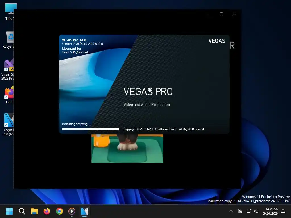Open clock showing 6:34 AM
Screen dimensions: 291x218
[x=271, y=211]
